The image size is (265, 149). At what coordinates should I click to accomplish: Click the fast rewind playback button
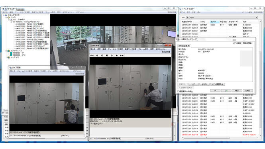pos(92,55)
